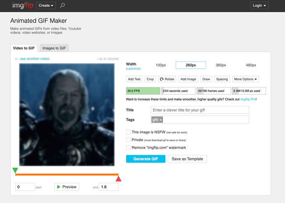Viewport: 285px width, 203px height.
Task: Switch to the Images to GIF tab
Action: click(x=54, y=48)
